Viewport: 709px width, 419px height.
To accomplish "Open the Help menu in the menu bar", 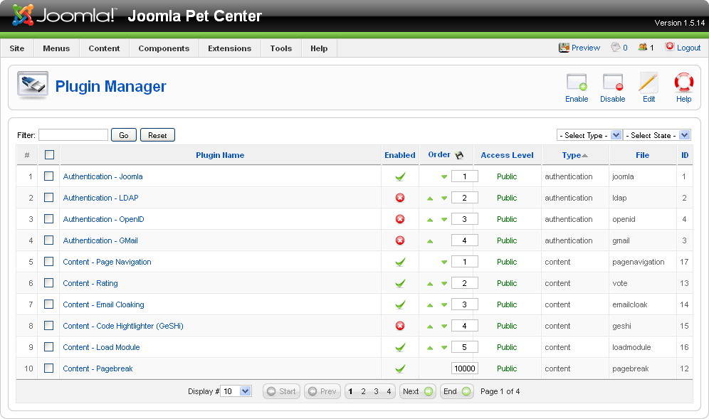I will [319, 48].
